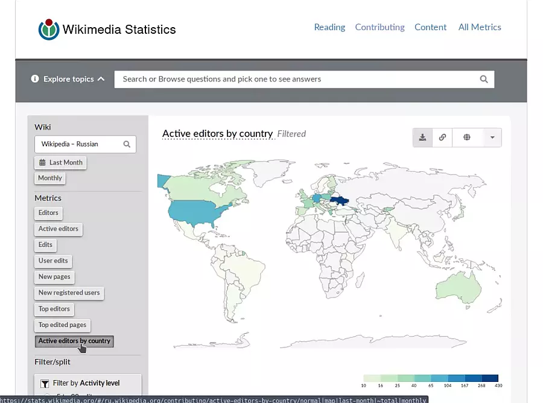Click the Wikipedia - Russian wiki field

(x=85, y=144)
